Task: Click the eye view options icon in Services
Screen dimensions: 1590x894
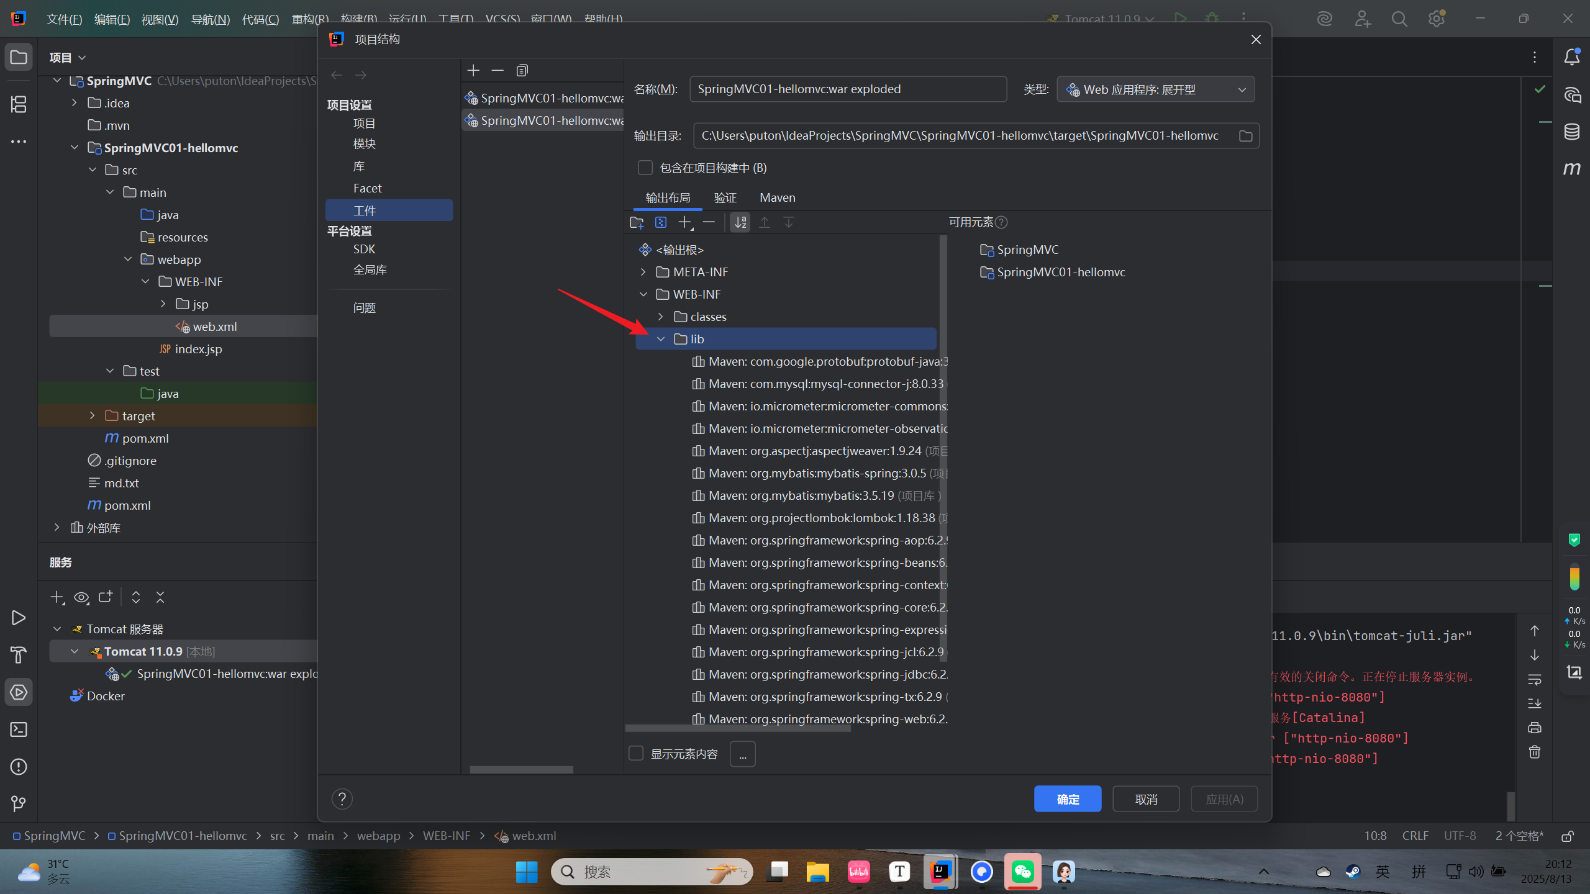Action: [81, 597]
